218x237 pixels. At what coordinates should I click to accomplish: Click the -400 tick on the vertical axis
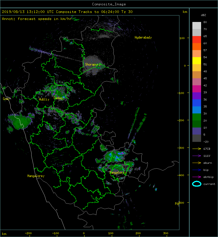181,175
